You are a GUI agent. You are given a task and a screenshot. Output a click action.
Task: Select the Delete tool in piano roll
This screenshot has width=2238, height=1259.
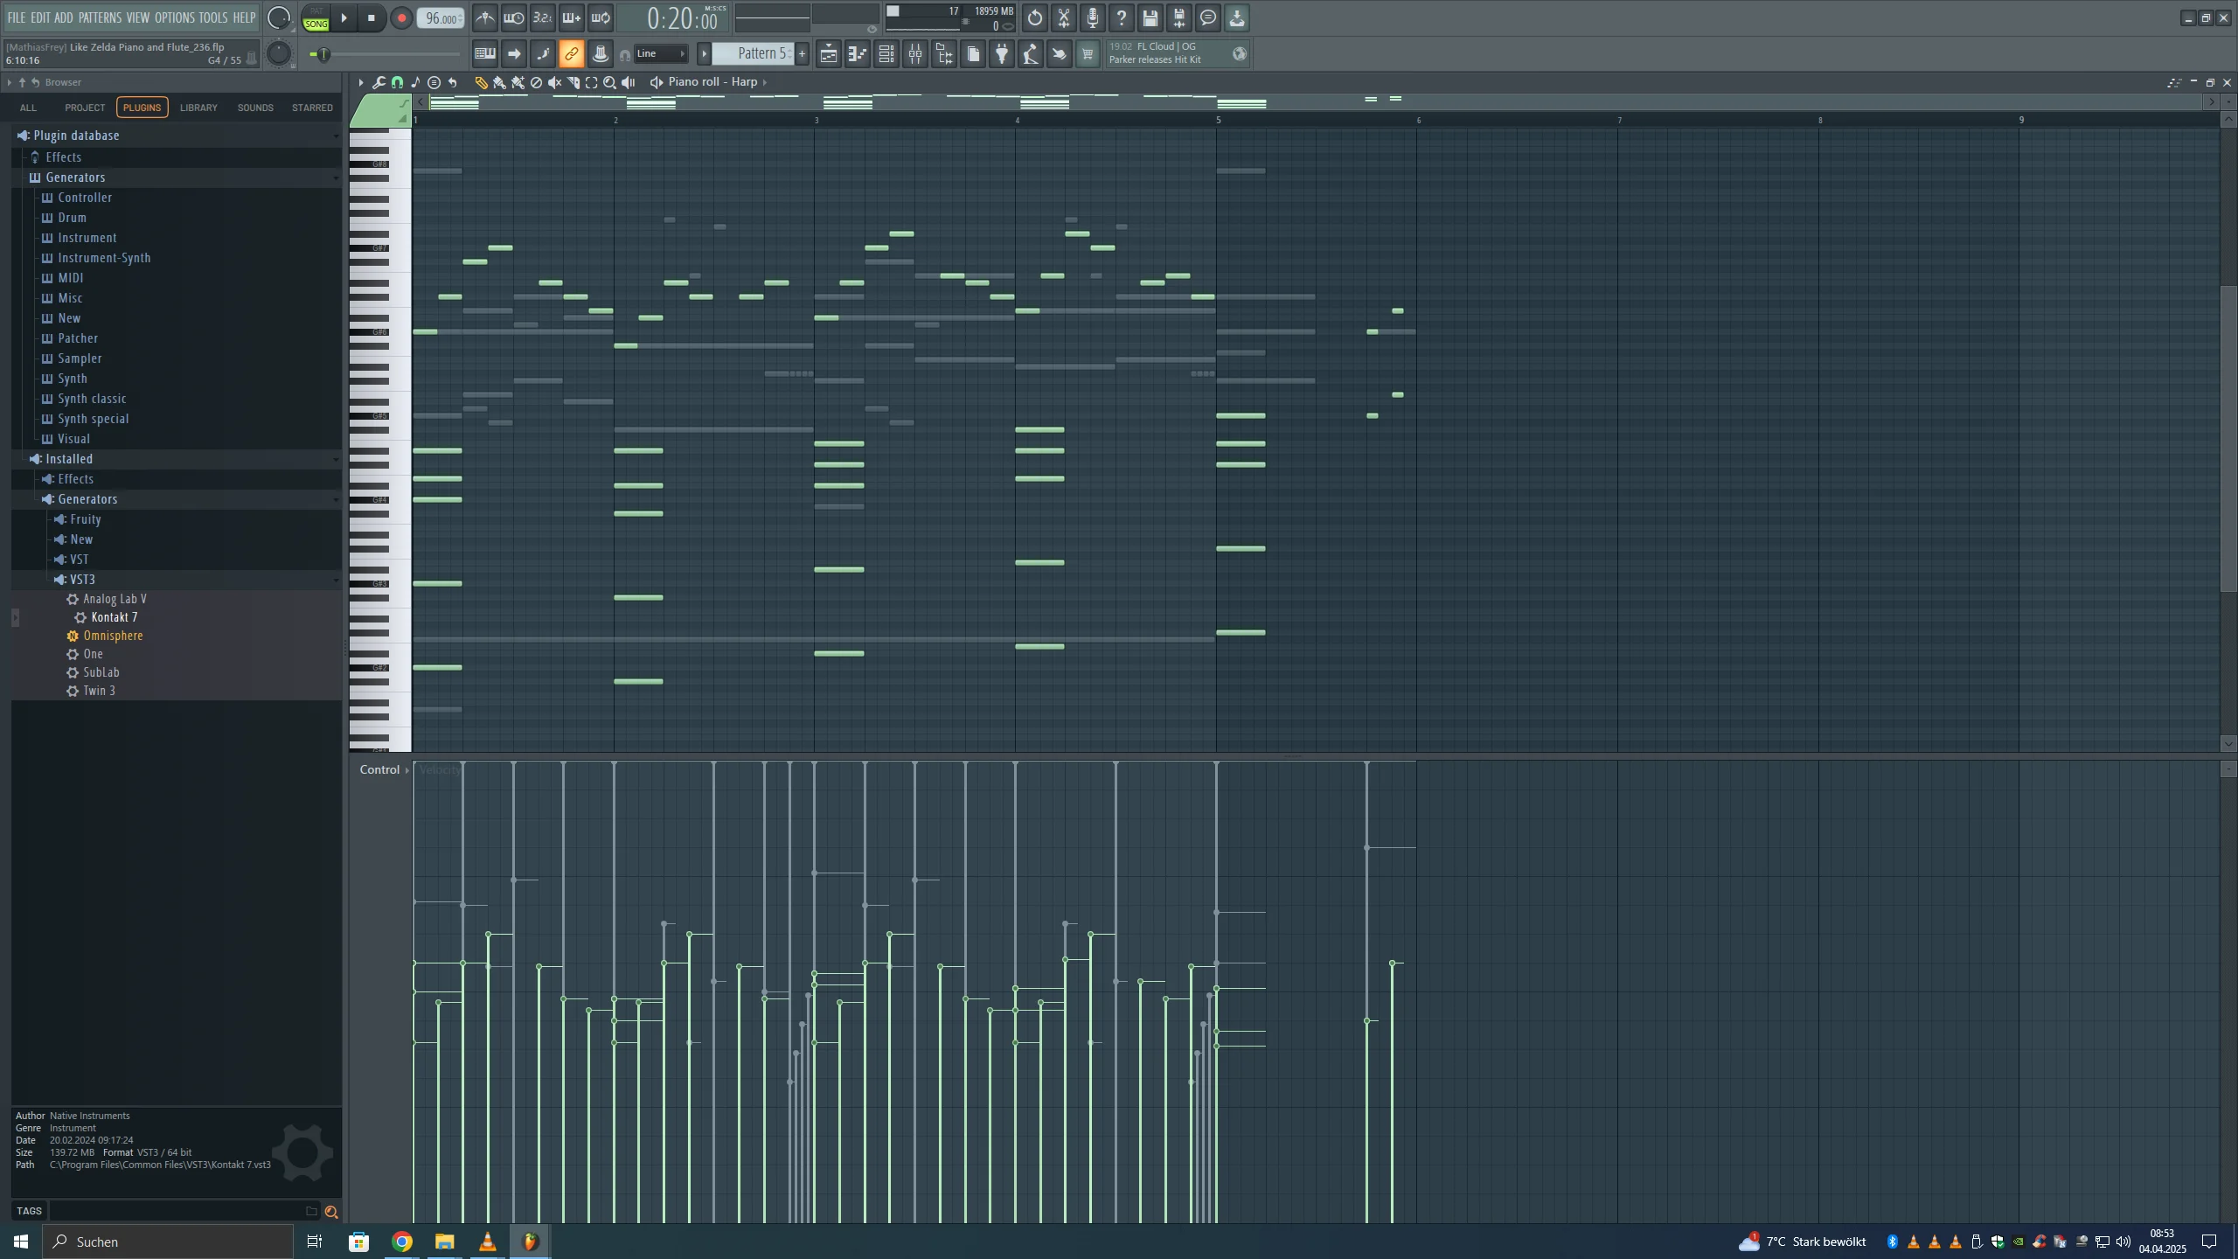pyautogui.click(x=537, y=82)
